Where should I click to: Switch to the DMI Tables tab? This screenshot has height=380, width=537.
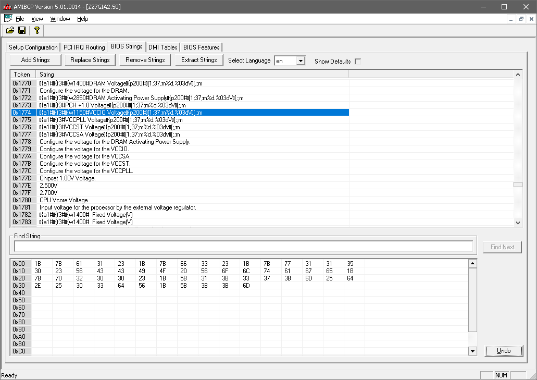tap(163, 47)
